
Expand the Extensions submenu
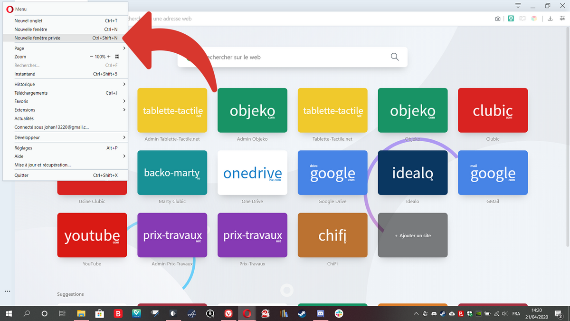pos(65,110)
